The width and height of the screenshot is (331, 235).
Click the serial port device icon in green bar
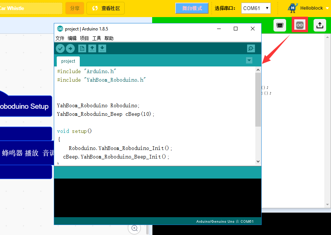point(280,25)
